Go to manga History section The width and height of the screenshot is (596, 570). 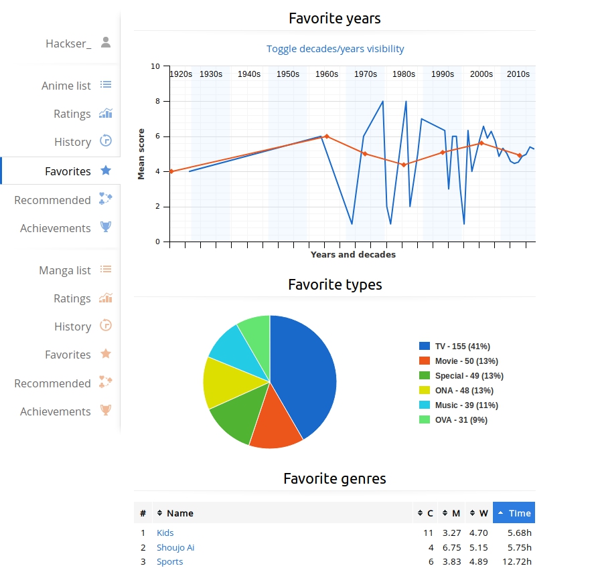72,326
